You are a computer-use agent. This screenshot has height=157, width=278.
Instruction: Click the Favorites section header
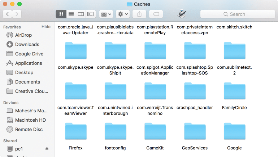click(12, 27)
